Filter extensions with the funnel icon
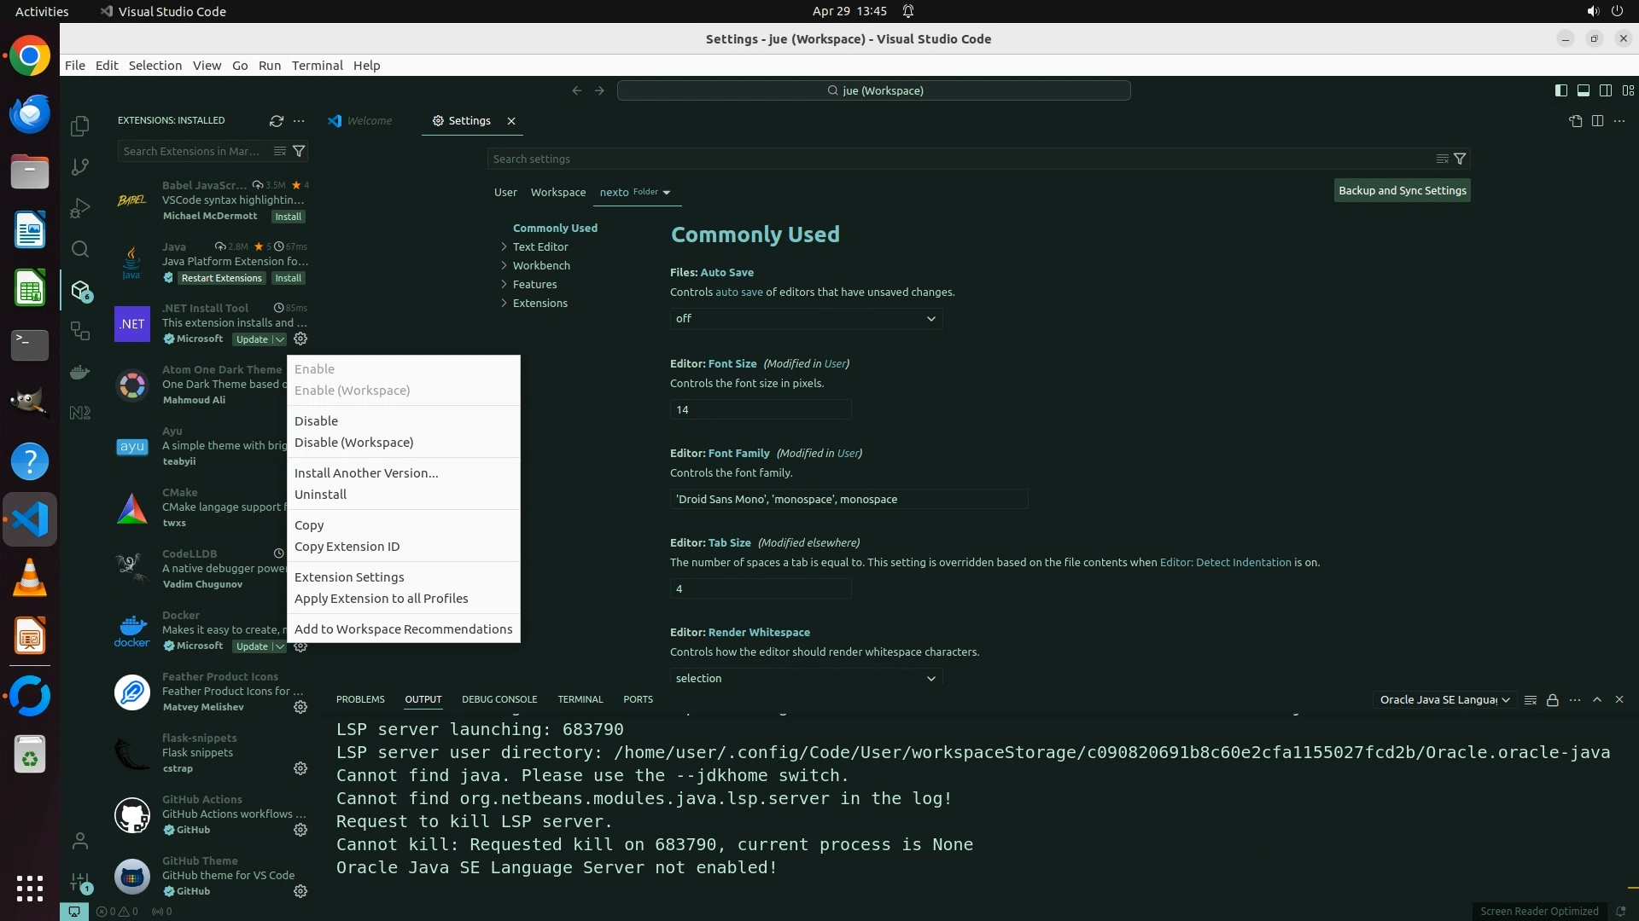The width and height of the screenshot is (1639, 921). click(299, 151)
